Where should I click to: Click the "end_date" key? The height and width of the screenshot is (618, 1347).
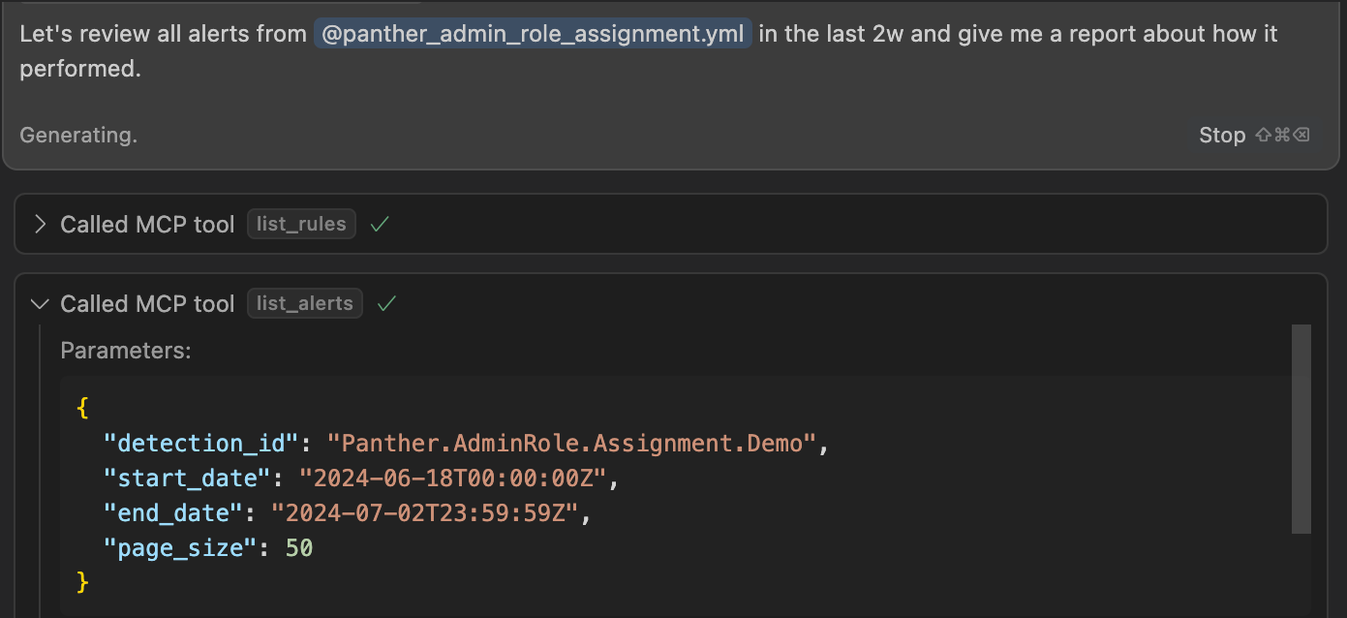[173, 513]
